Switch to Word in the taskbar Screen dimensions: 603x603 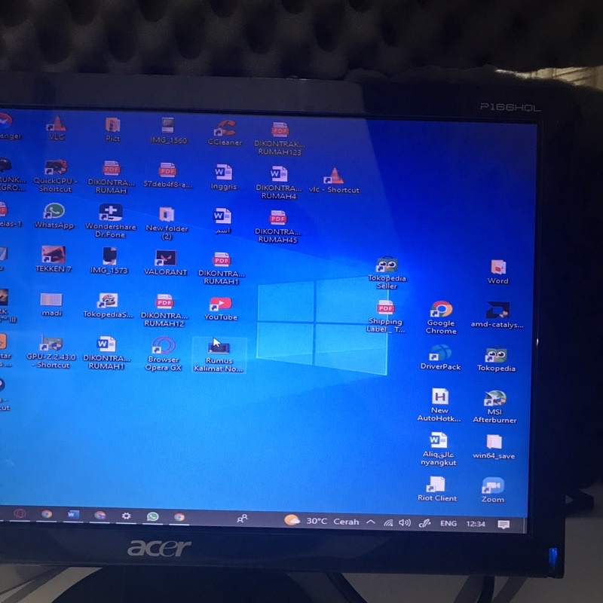pos(73,515)
